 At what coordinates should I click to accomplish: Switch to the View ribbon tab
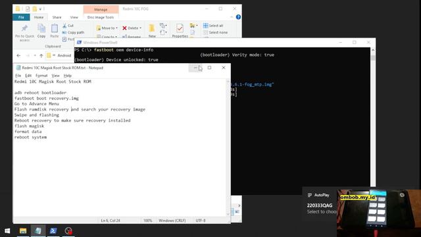click(x=74, y=17)
